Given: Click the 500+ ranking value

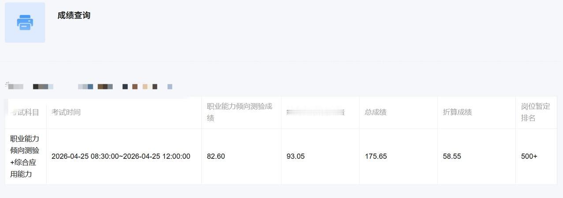Looking at the screenshot, I should (529, 156).
